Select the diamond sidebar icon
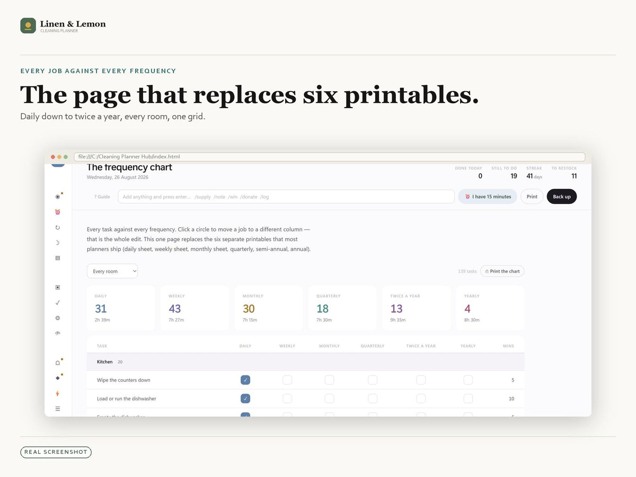Image resolution: width=636 pixels, height=477 pixels. point(58,378)
